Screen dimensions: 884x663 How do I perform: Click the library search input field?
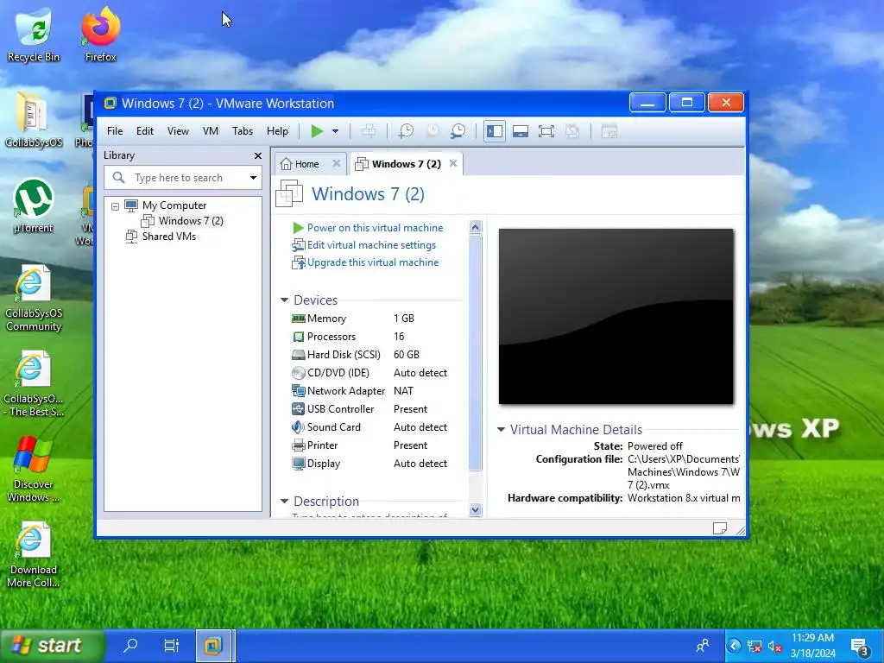183,178
